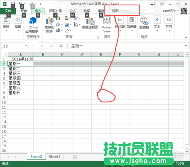Open Recommended Charts (推荐的图表)

pos(49,21)
